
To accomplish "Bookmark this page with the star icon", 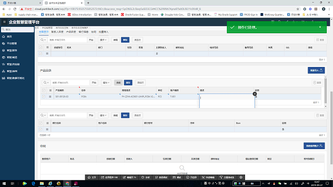I will coord(298,9).
